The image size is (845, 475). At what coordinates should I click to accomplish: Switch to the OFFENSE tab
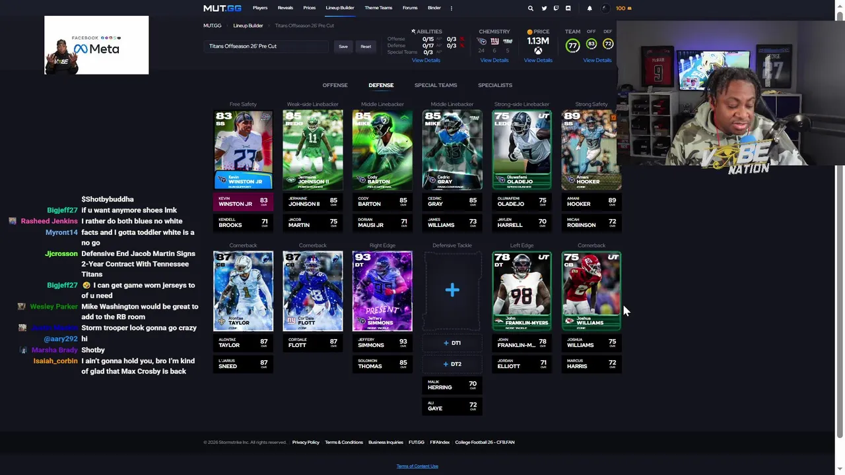pyautogui.click(x=335, y=85)
